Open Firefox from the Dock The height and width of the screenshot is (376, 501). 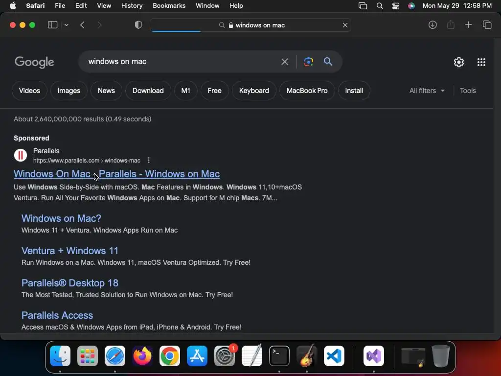(x=142, y=356)
